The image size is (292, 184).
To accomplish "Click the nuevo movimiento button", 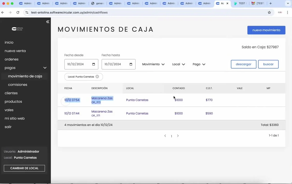I will point(266,30).
